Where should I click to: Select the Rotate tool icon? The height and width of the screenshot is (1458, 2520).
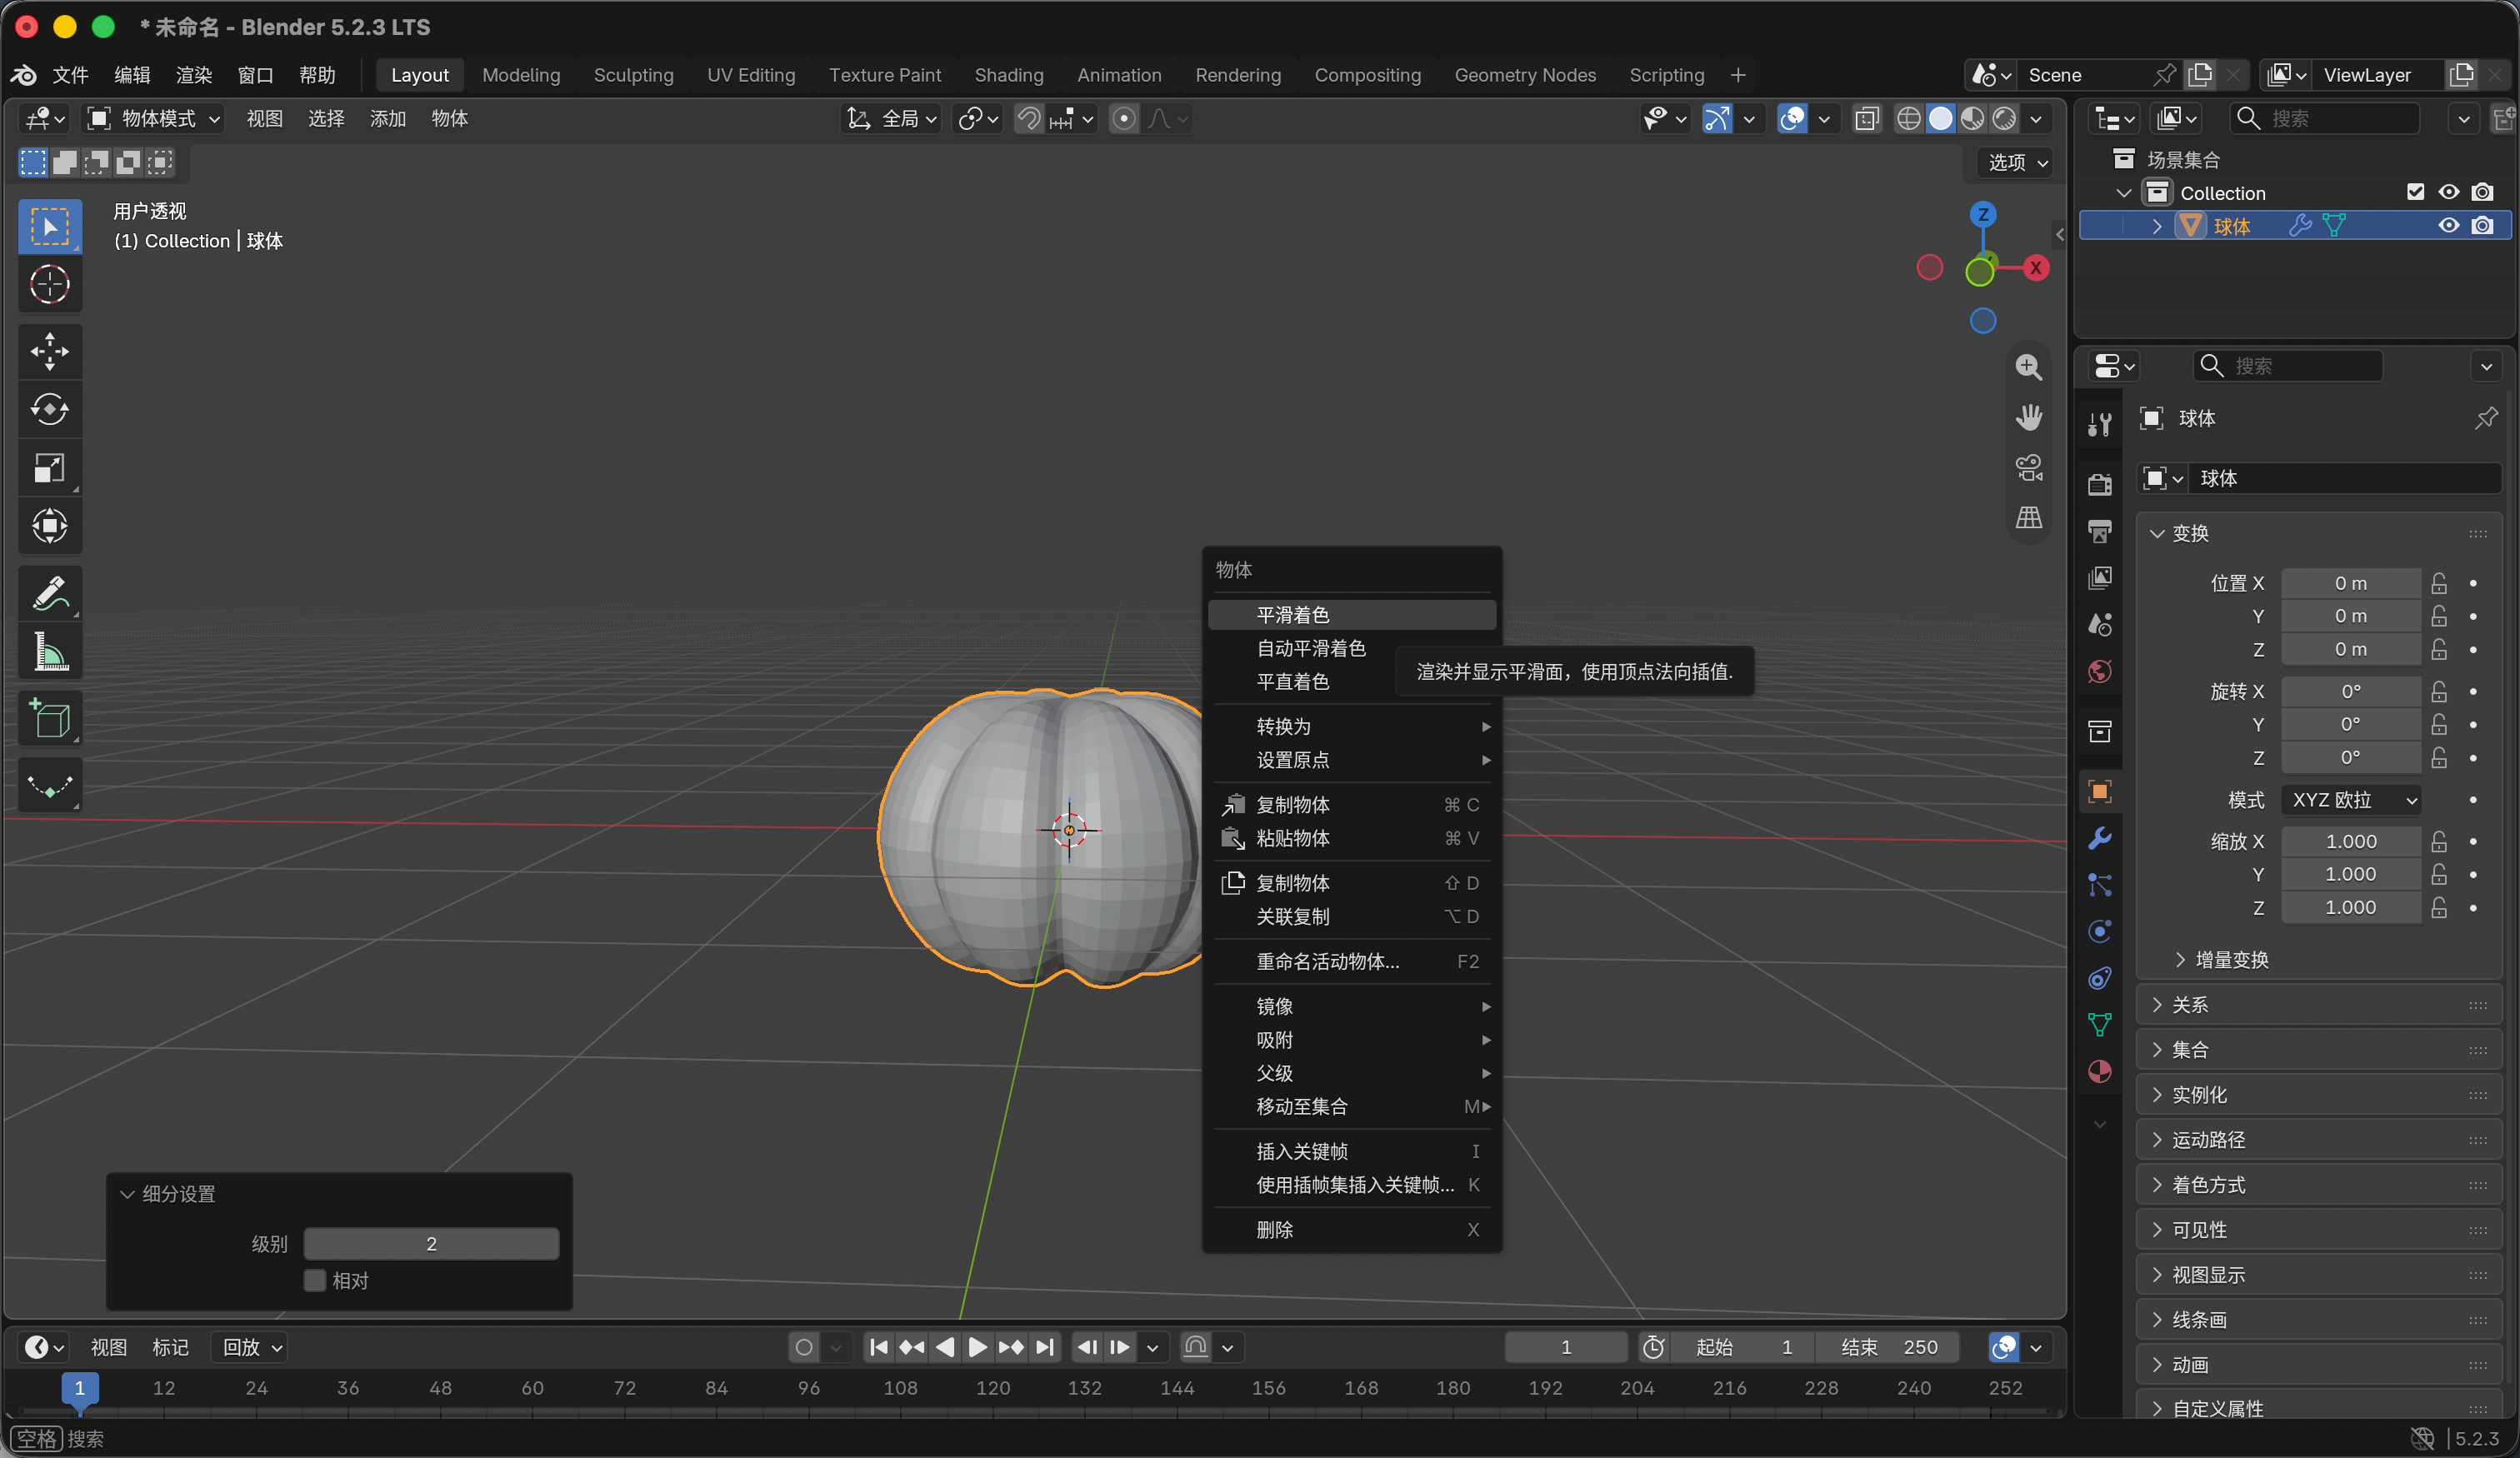49,410
